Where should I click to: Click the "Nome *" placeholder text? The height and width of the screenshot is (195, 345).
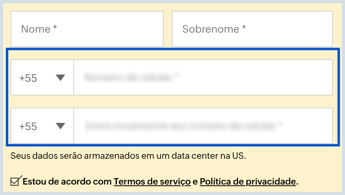tap(39, 29)
